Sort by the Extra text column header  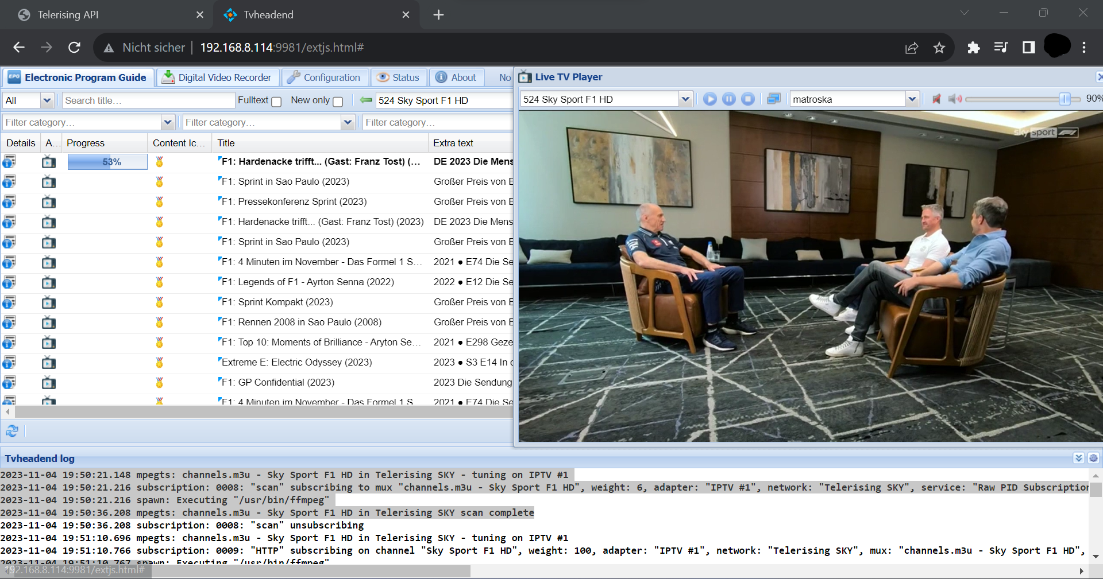(470, 143)
